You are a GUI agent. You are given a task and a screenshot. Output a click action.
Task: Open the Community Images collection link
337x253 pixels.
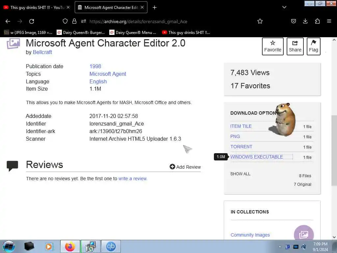pos(250,235)
